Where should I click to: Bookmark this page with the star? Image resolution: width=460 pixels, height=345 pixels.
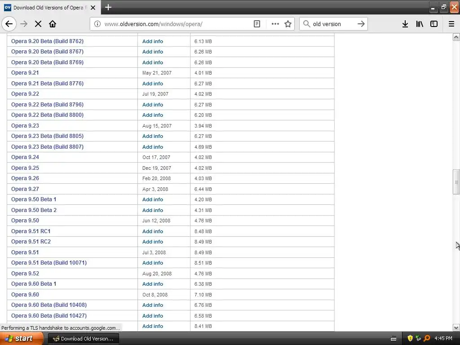click(288, 24)
